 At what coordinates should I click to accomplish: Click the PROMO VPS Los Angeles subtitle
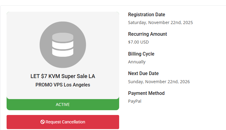[63, 85]
